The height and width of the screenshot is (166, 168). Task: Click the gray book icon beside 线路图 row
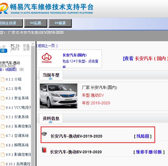pyautogui.click(x=44, y=134)
